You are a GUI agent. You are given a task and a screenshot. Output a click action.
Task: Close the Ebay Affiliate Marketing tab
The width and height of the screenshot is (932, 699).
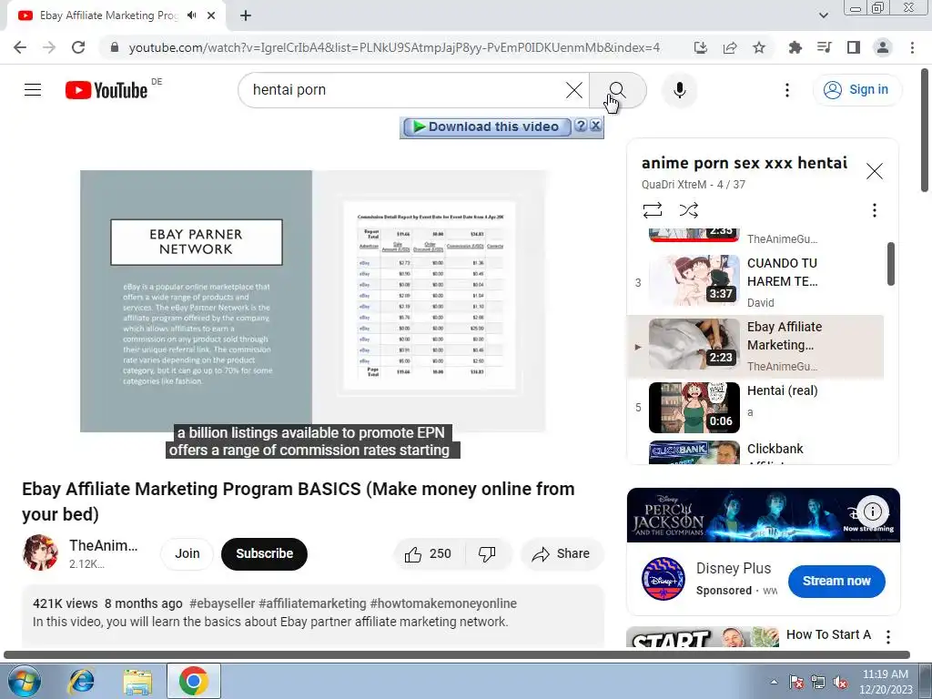point(211,15)
